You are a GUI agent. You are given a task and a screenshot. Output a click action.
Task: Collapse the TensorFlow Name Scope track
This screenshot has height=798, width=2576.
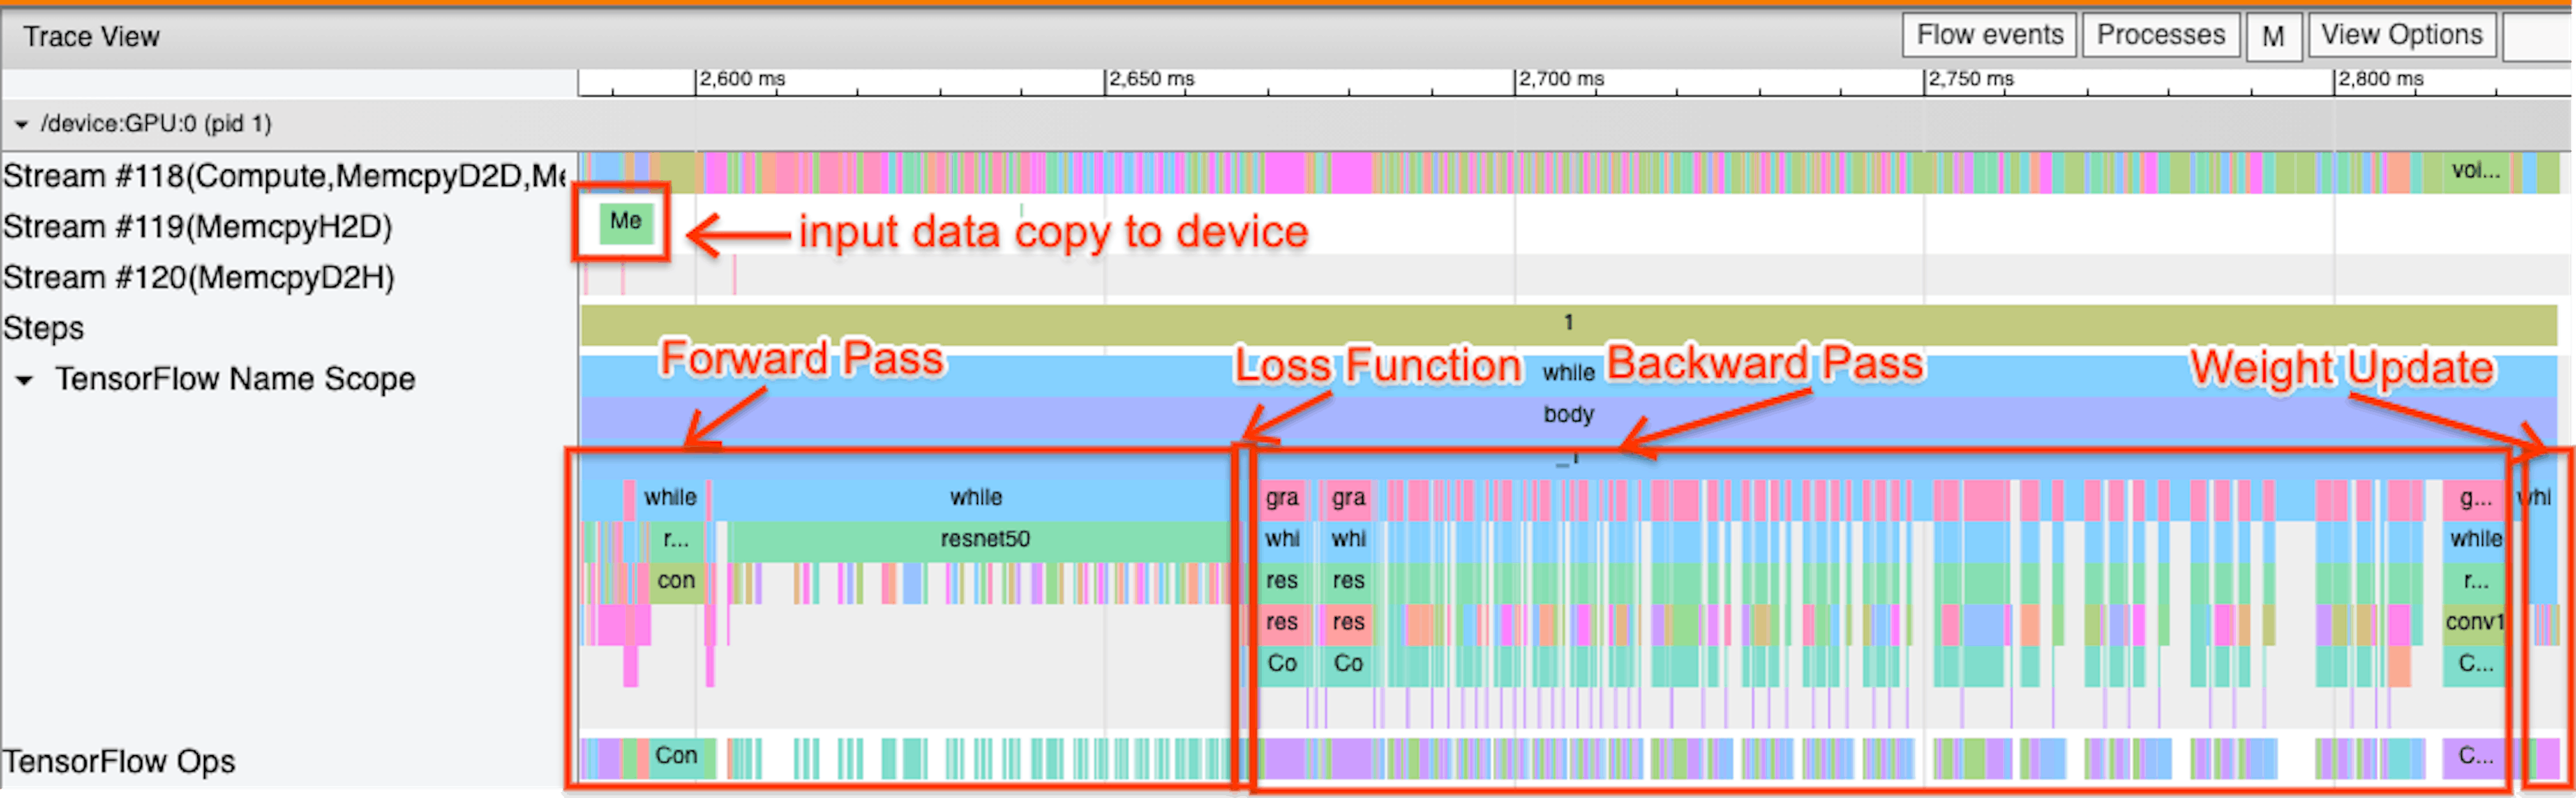[25, 381]
